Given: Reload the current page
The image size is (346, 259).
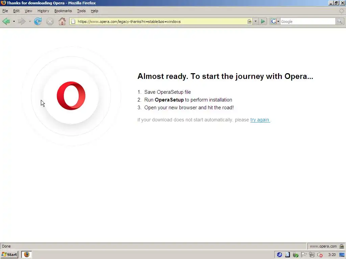Looking at the screenshot, I should [x=38, y=21].
